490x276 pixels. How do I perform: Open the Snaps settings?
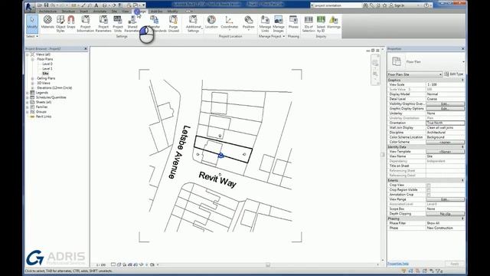[x=71, y=22]
